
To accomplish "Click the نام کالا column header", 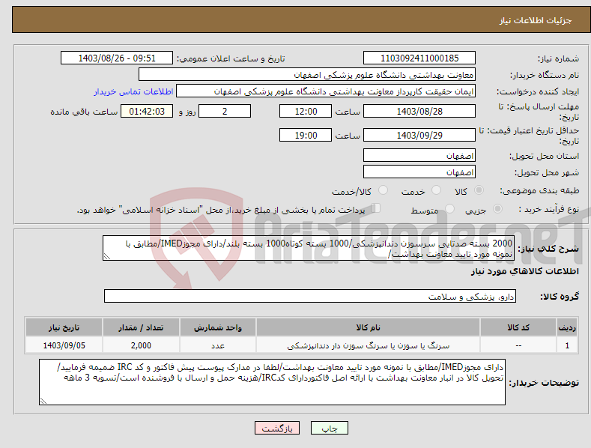I will coord(368,327).
